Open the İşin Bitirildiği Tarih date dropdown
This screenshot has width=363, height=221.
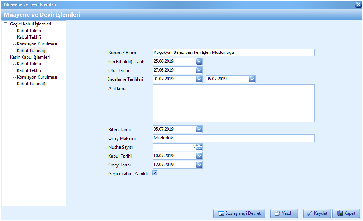[199, 61]
